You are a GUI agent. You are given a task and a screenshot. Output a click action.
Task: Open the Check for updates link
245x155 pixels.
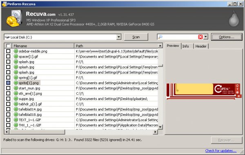click(220, 151)
